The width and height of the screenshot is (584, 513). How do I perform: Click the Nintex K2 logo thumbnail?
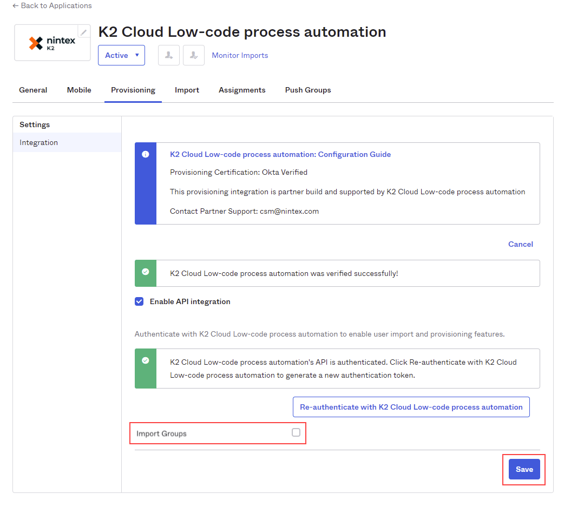click(52, 43)
